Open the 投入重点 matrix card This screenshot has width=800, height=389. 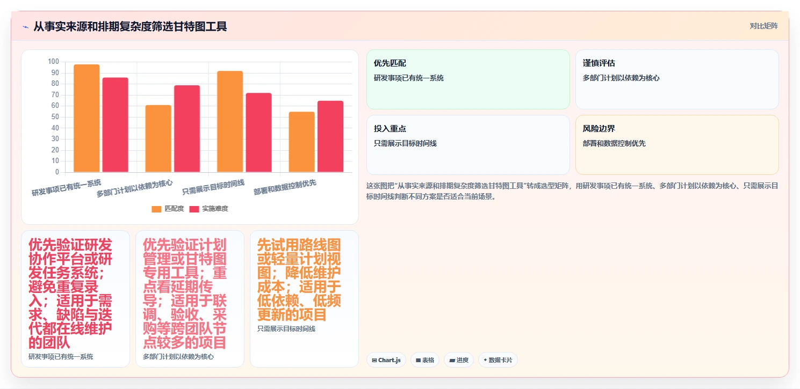click(468, 145)
